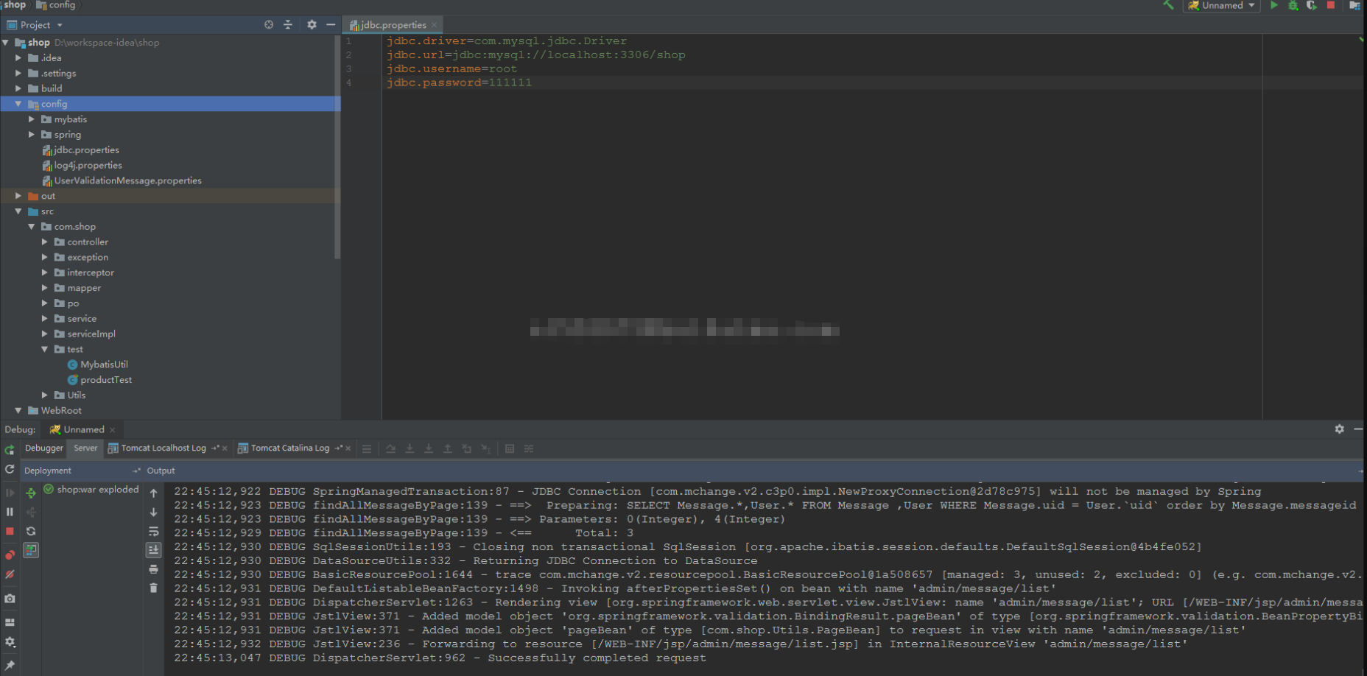The image size is (1367, 676).
Task: Select the interceptor package
Action: click(x=85, y=272)
